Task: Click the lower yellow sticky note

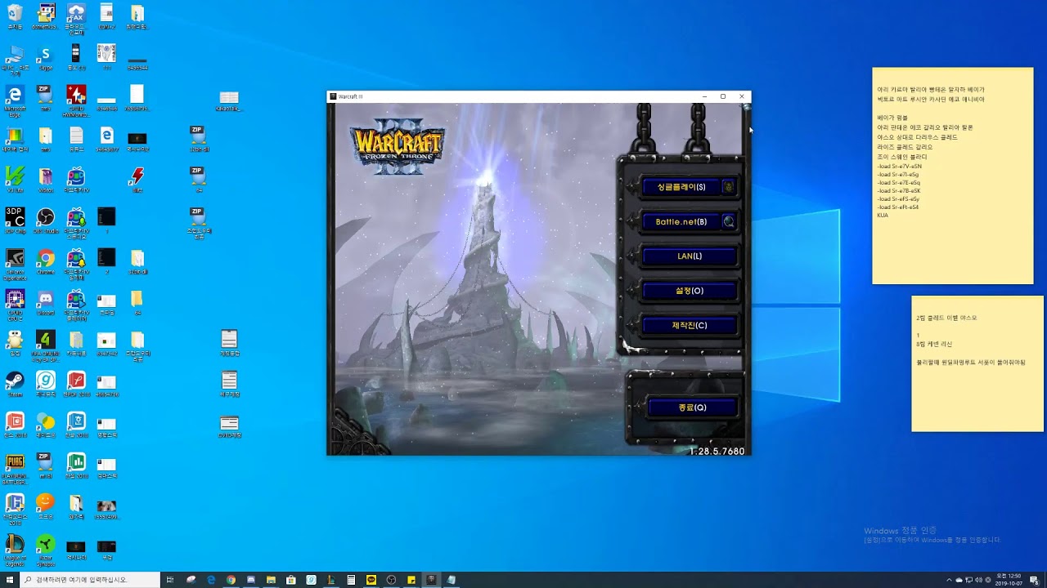Action: (x=977, y=363)
